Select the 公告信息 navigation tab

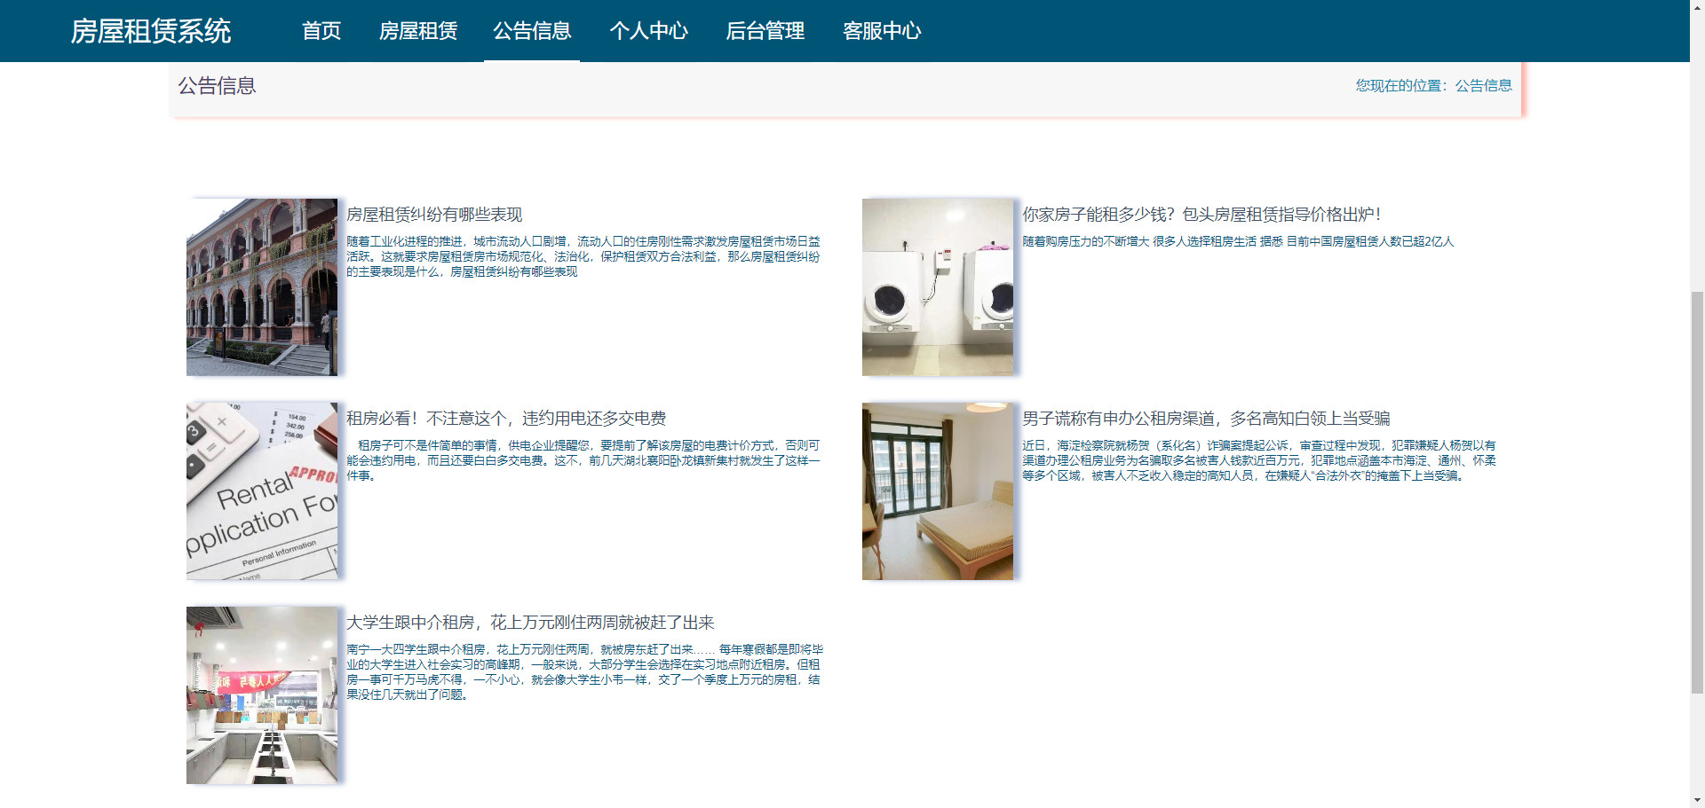pos(532,31)
